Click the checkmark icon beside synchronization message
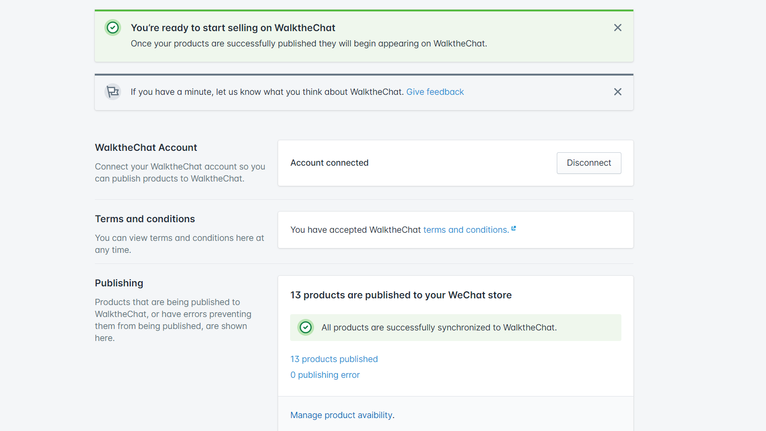Image resolution: width=766 pixels, height=431 pixels. (305, 327)
